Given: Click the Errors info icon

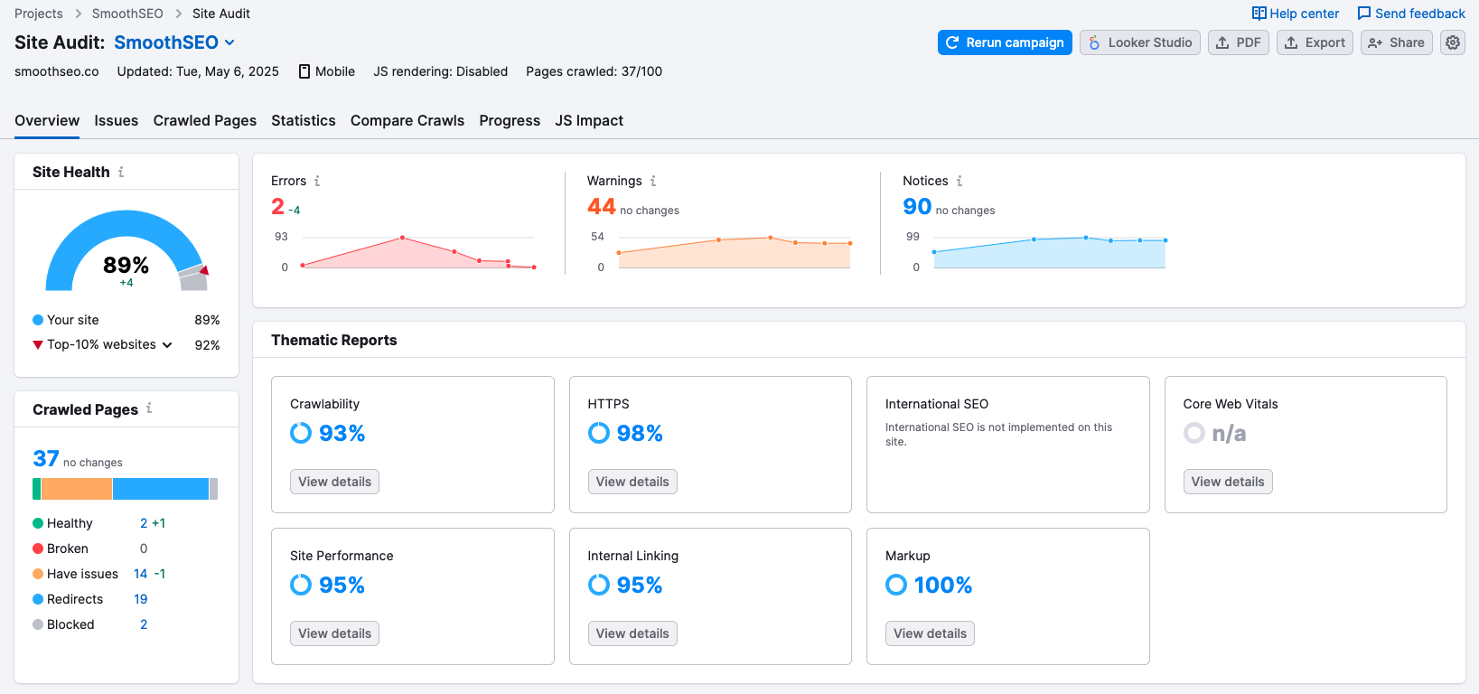Looking at the screenshot, I should [x=317, y=181].
